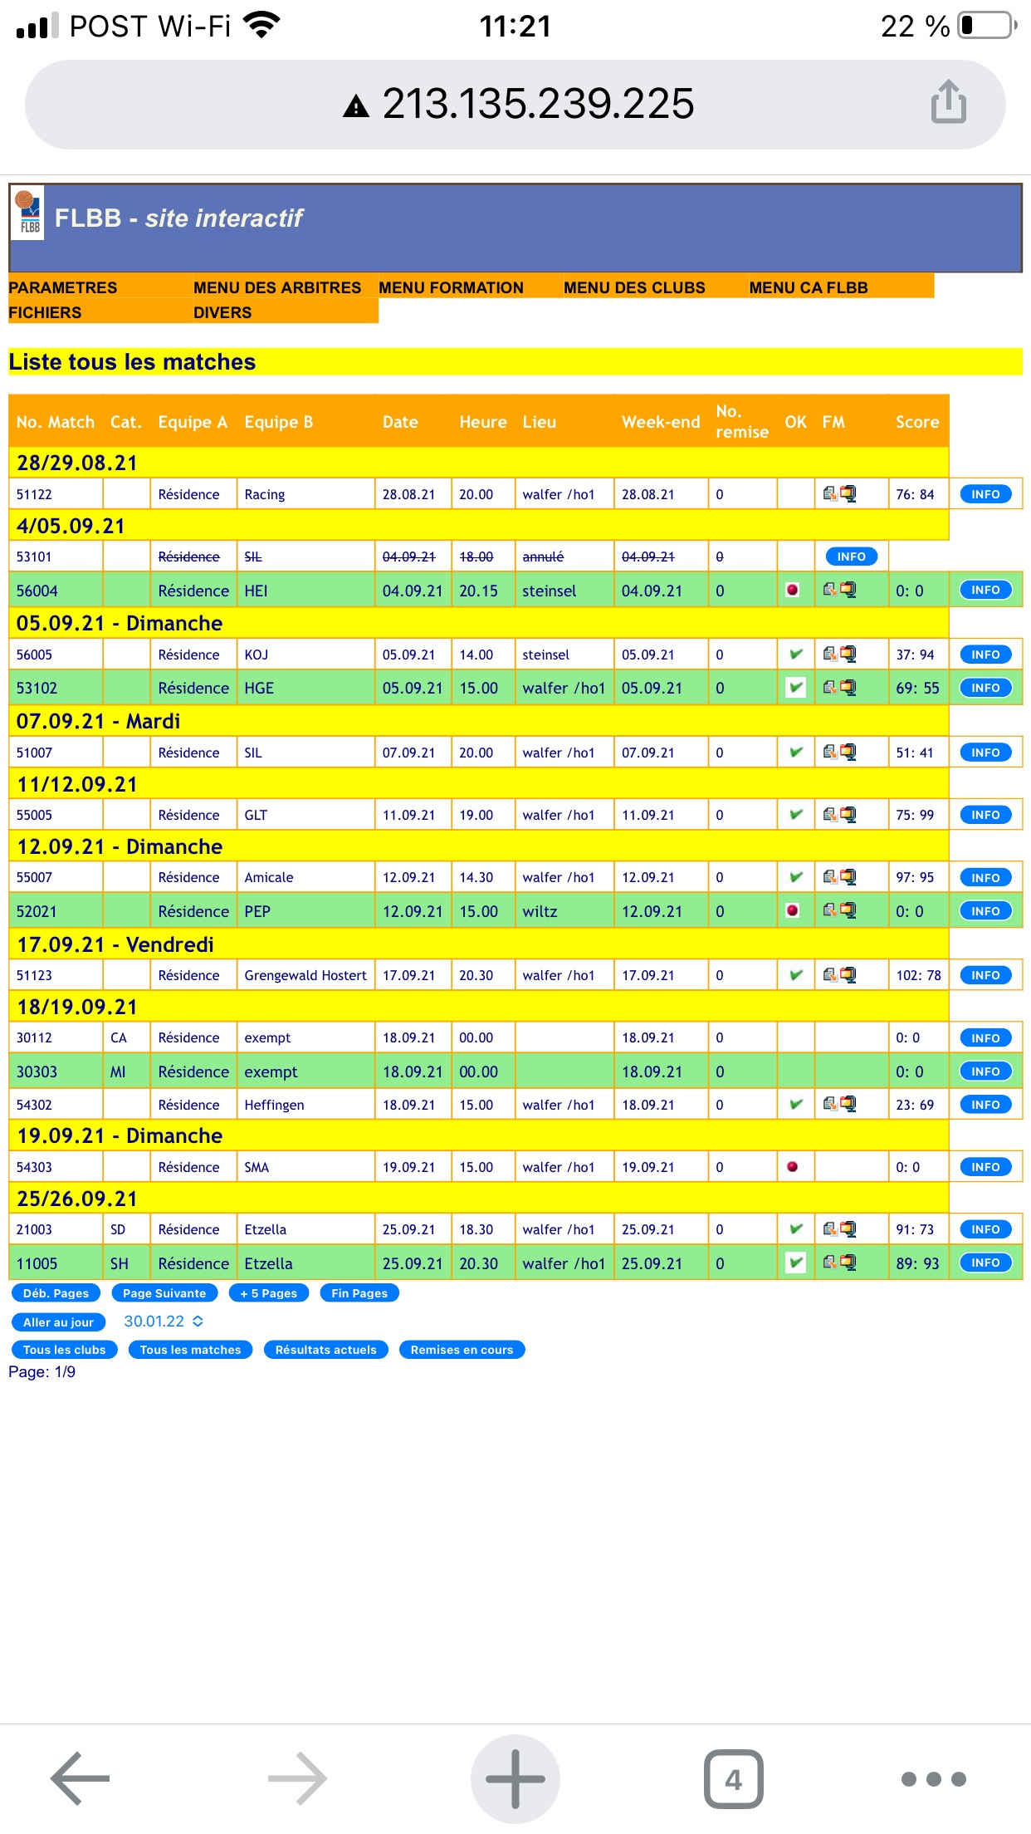The height and width of the screenshot is (1834, 1031).
Task: Show Résultats actuels
Action: tap(325, 1349)
